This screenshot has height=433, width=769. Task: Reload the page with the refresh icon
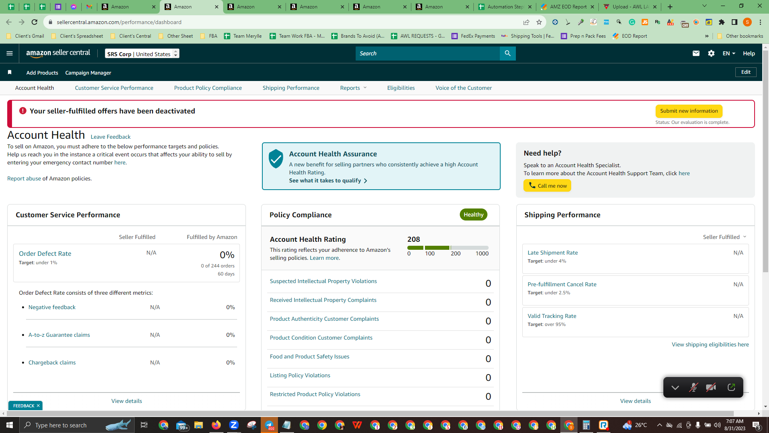35,22
